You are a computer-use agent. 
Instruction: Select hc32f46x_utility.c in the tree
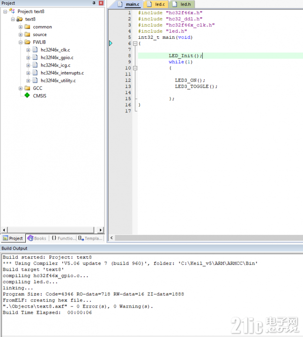[58, 81]
